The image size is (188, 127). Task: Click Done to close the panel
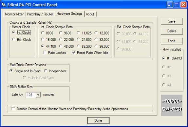98,120
